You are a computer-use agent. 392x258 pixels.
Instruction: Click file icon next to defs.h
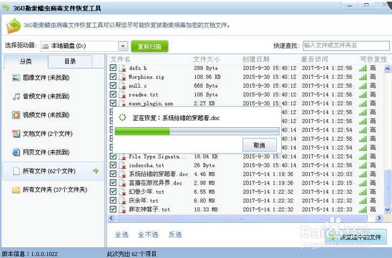[122, 68]
